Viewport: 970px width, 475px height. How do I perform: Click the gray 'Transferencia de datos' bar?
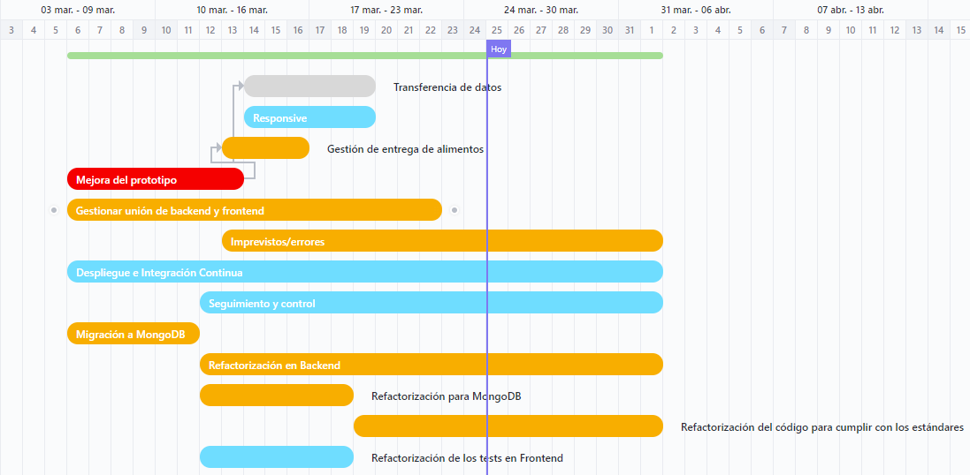coord(309,87)
